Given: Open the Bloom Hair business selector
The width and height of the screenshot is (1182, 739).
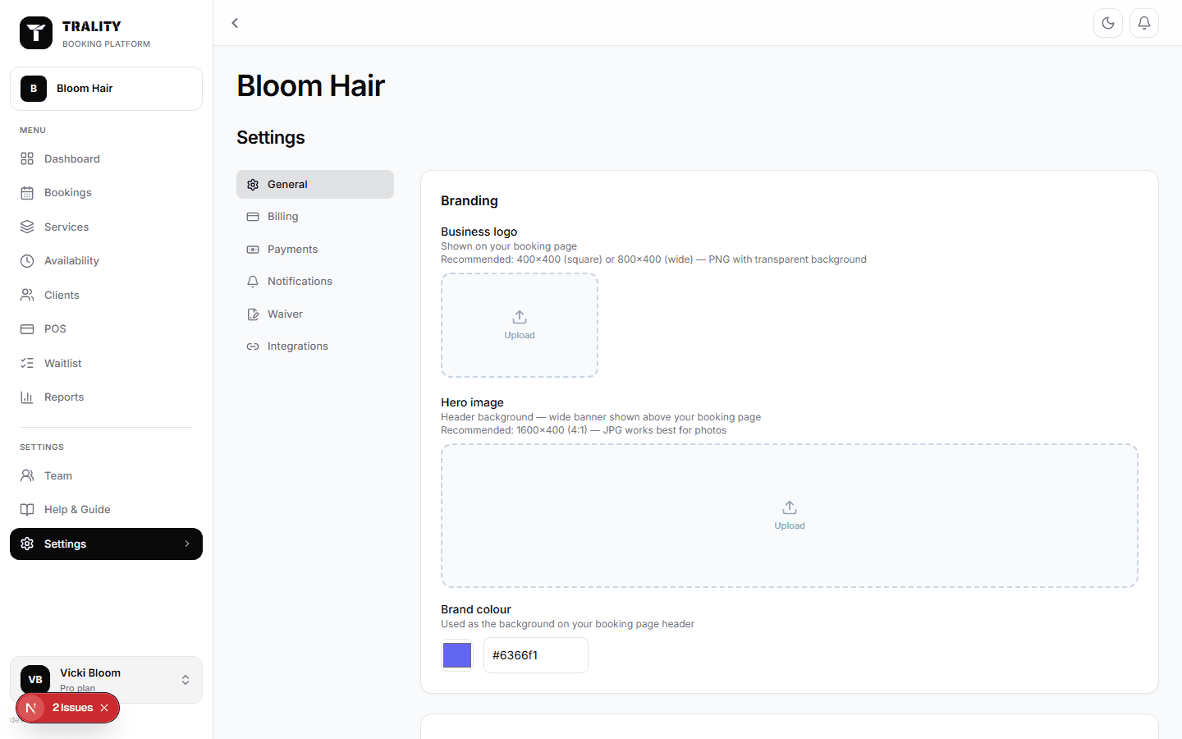Looking at the screenshot, I should 106,89.
